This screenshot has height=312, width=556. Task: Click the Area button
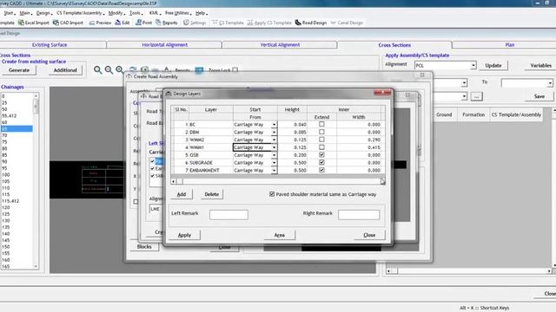tap(280, 235)
